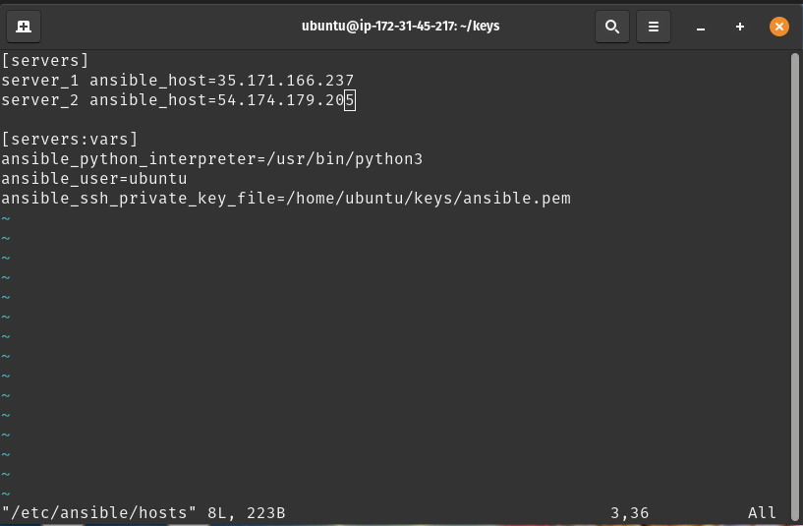Image resolution: width=803 pixels, height=526 pixels.
Task: Click the server_2 host name
Action: [40, 100]
